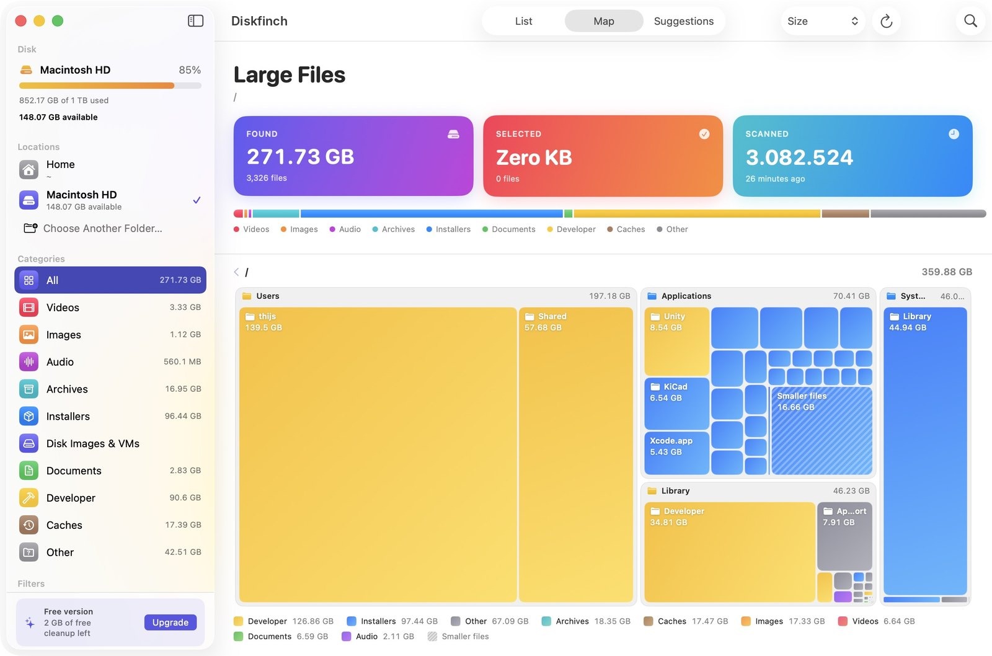Click the Disk Images & VMs icon
The image size is (992, 656).
tap(29, 443)
